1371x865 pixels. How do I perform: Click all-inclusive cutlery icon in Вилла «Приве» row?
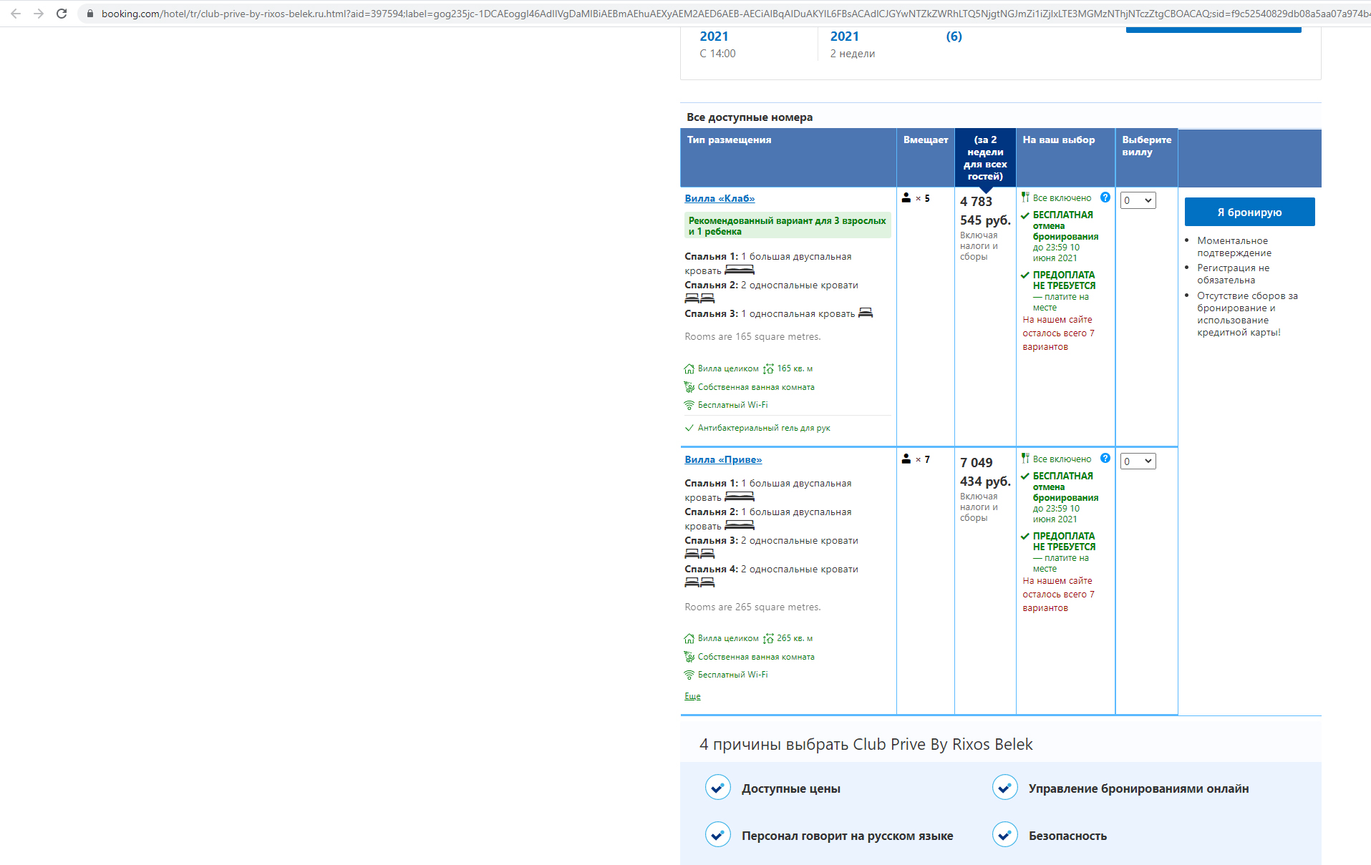[x=1025, y=459]
